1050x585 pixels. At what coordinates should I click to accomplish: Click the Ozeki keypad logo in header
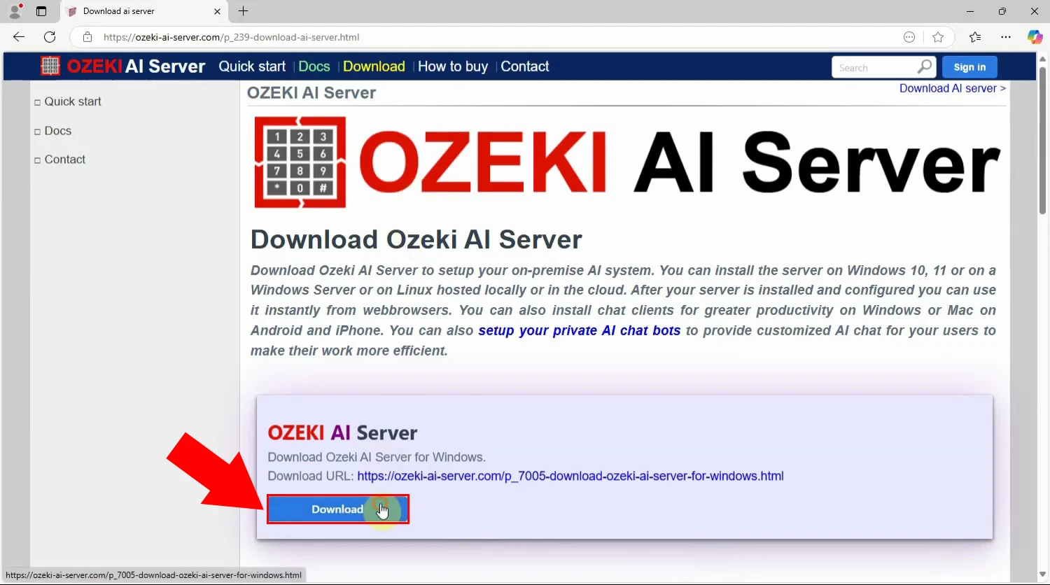[50, 66]
